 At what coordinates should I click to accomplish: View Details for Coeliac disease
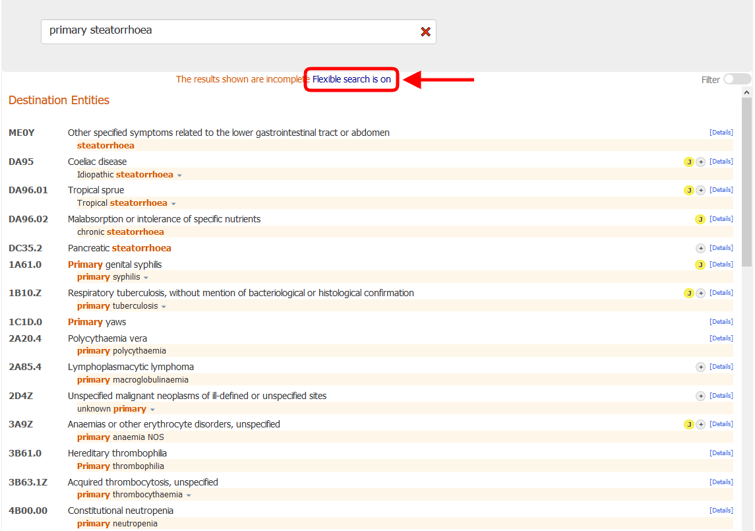pyautogui.click(x=721, y=161)
